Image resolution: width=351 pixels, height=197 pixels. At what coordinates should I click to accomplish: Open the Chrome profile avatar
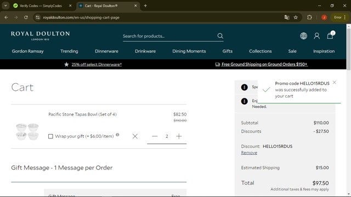324,18
